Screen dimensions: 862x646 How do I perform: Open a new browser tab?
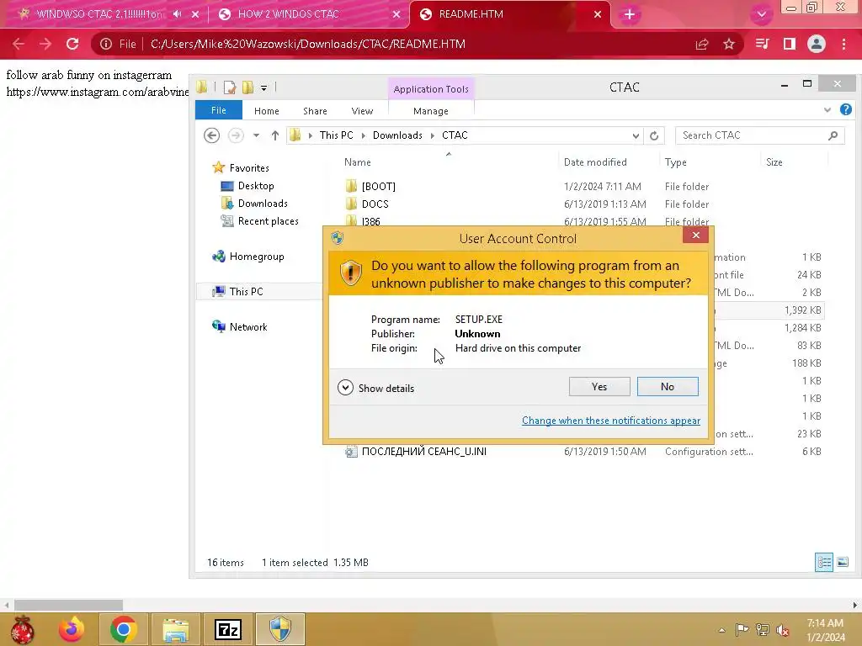click(x=630, y=14)
